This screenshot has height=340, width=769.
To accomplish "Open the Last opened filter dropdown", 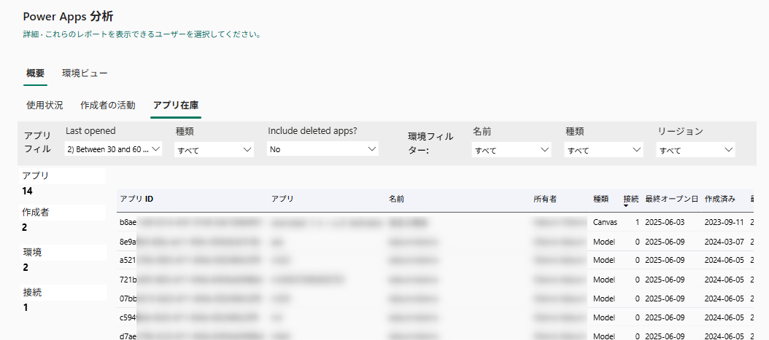I will click(113, 149).
